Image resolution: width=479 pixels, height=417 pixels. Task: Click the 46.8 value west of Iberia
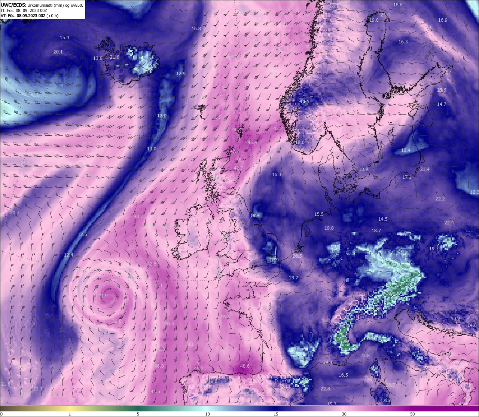coord(159,366)
